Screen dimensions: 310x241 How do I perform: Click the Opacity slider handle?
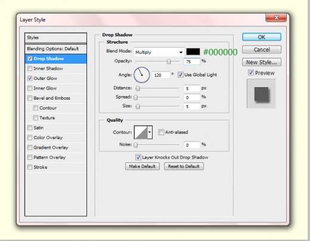click(169, 61)
